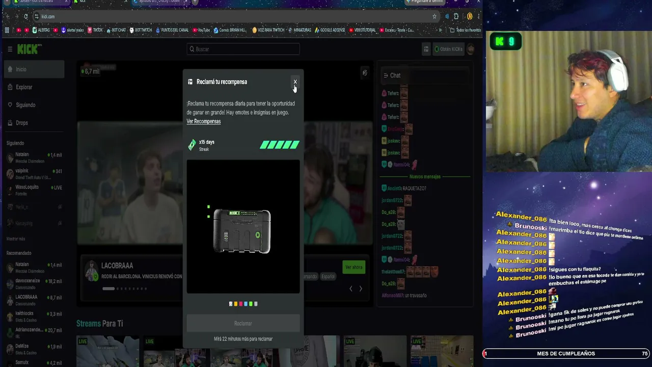The image size is (652, 367).
Task: Click the disabled Reclamar button
Action: pyautogui.click(x=243, y=323)
